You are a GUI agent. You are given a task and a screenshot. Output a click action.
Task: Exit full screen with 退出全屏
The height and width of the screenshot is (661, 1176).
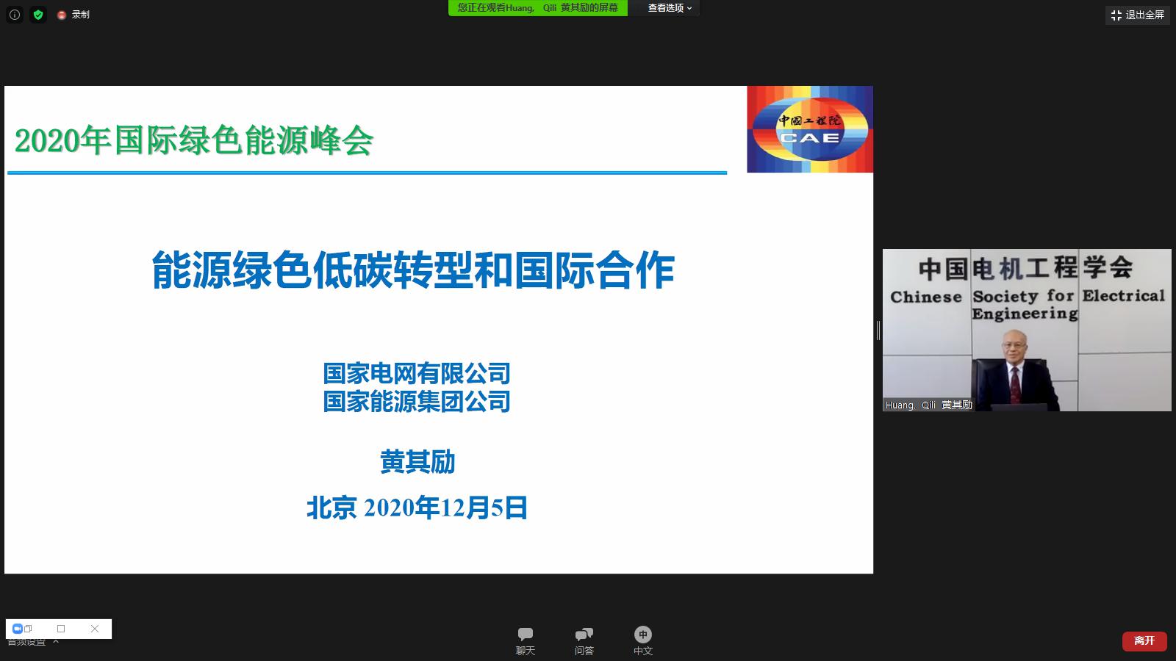point(1137,15)
